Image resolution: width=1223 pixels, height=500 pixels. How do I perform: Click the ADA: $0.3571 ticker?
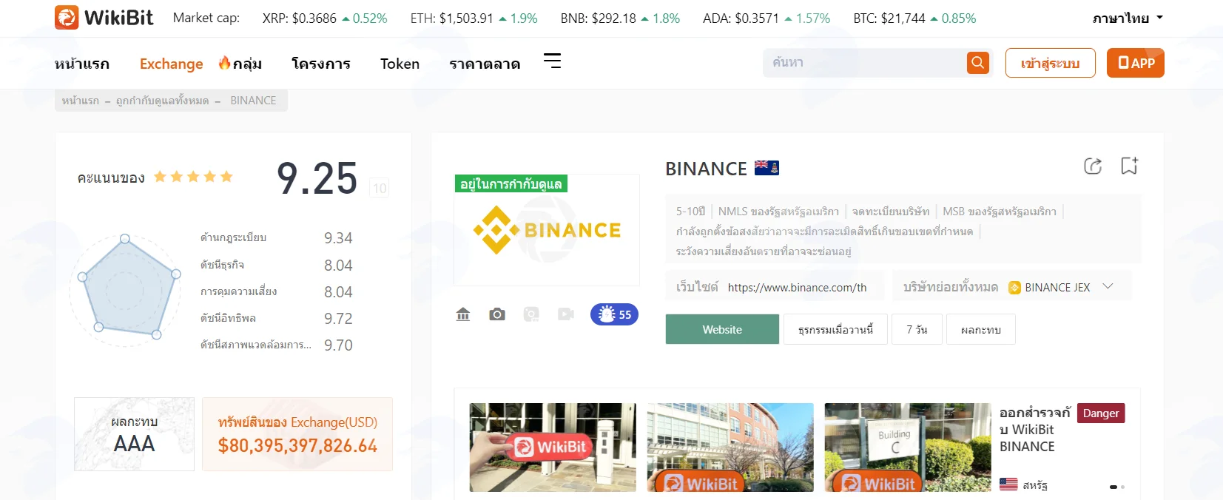767,18
